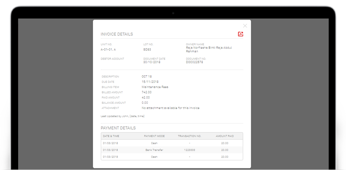Click TRANSACTION NO. column header
This screenshot has width=346, height=170.
(x=189, y=136)
